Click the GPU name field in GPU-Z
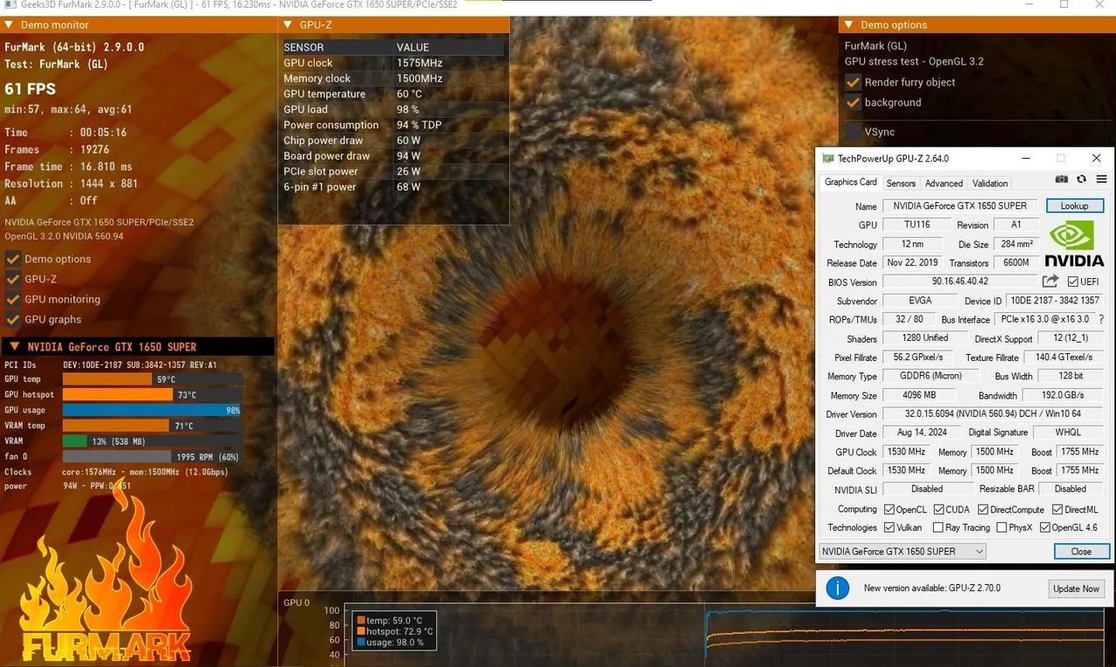Viewport: 1116px width, 667px height. (961, 207)
